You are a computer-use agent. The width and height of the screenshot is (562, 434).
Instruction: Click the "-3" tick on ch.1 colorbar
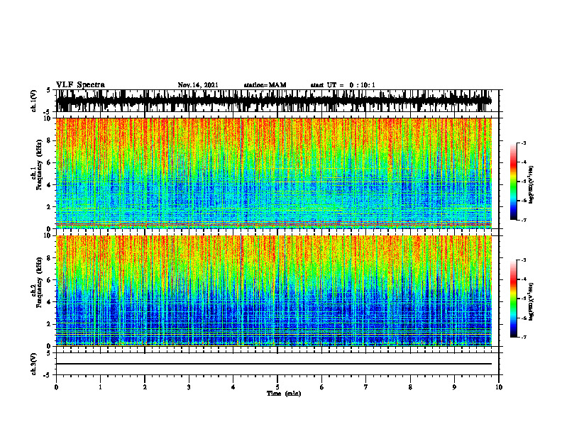[x=524, y=143]
